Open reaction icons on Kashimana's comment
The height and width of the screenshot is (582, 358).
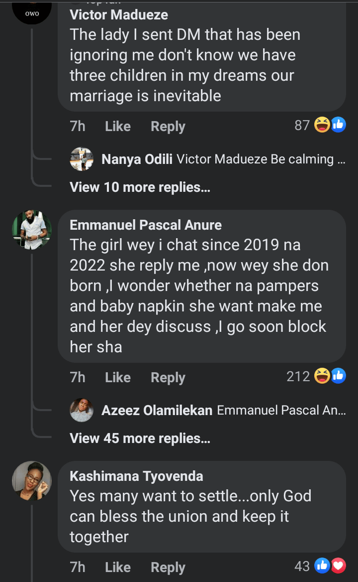point(330,566)
